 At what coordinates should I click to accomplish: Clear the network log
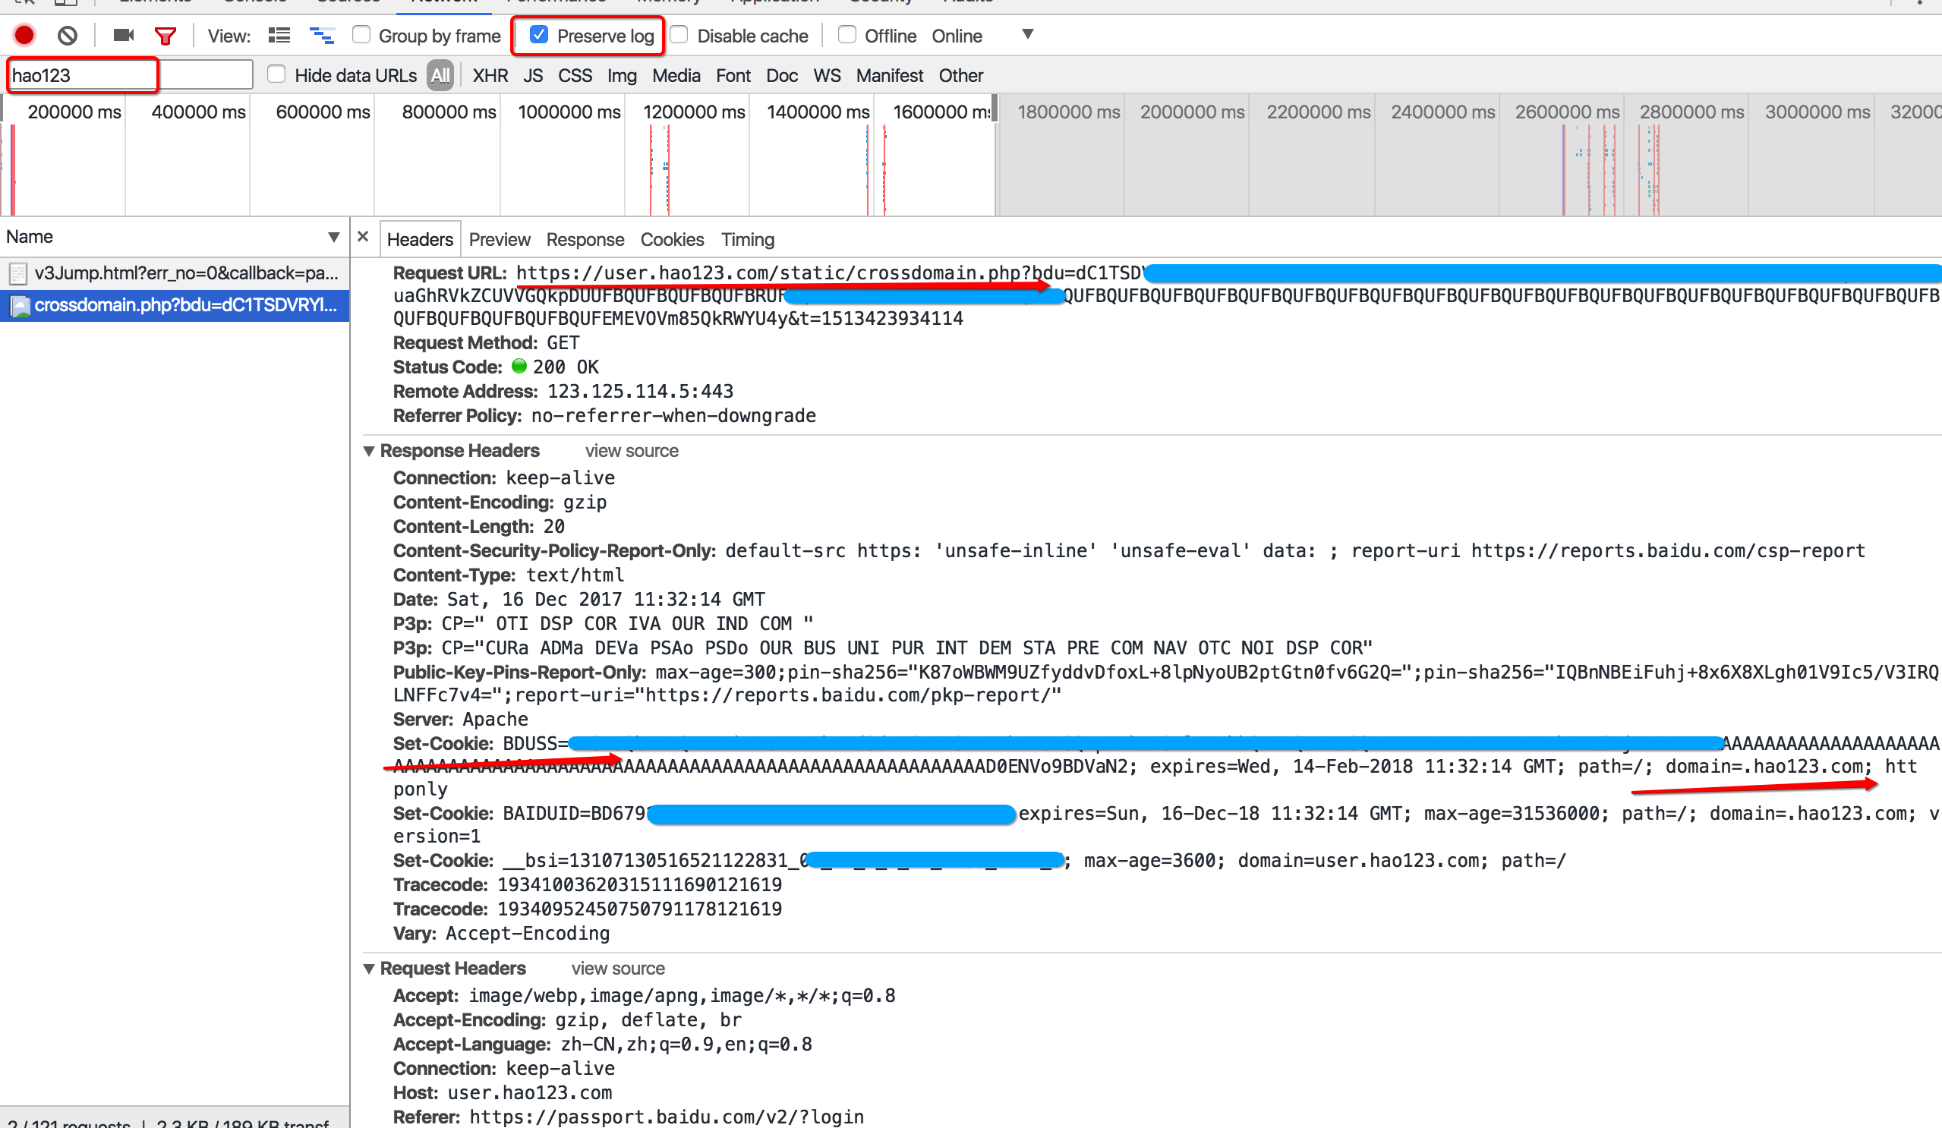[68, 36]
